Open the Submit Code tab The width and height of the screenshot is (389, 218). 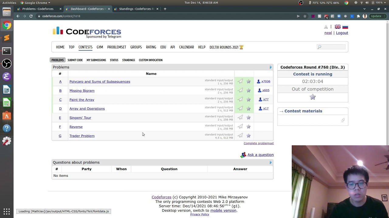[x=75, y=60]
